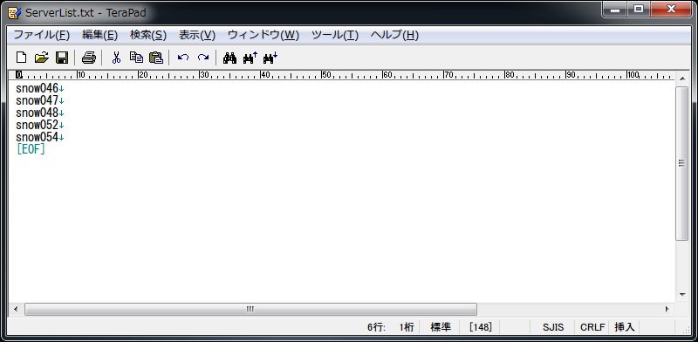Click the SJIS encoding status field
The width and height of the screenshot is (698, 342).
553,327
